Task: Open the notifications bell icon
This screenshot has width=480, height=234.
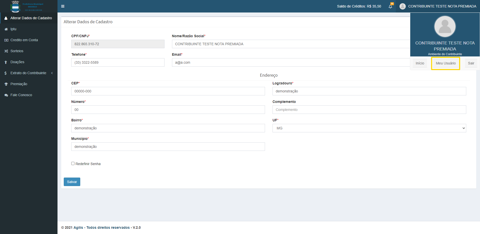Action: coord(390,6)
